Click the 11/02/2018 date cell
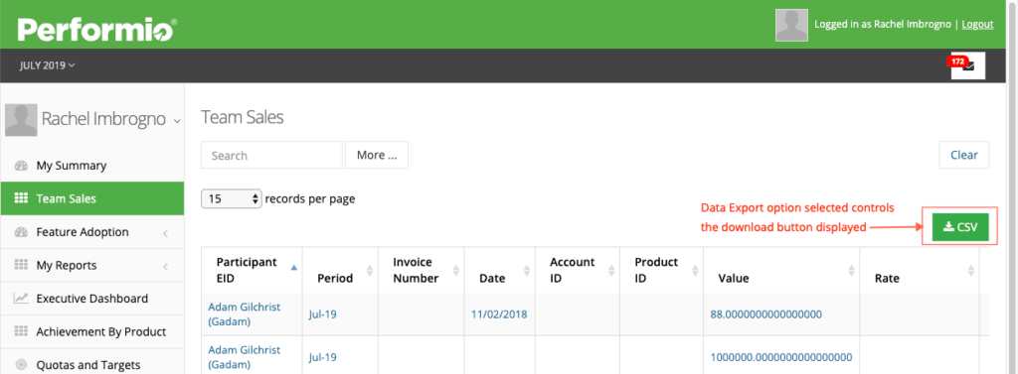1018x374 pixels. tap(499, 314)
